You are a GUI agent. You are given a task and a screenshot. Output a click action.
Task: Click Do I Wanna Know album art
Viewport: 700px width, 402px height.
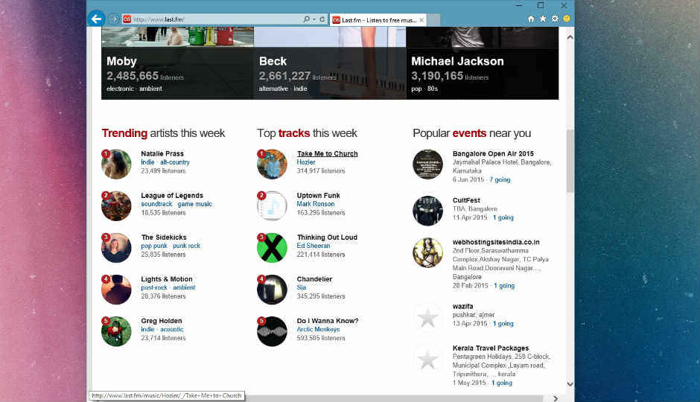(272, 331)
